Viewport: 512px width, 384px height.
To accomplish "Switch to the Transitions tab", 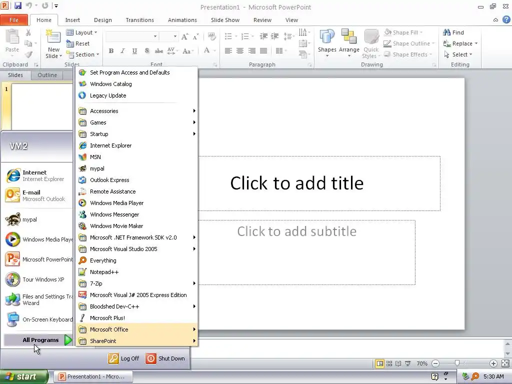I will [x=140, y=20].
